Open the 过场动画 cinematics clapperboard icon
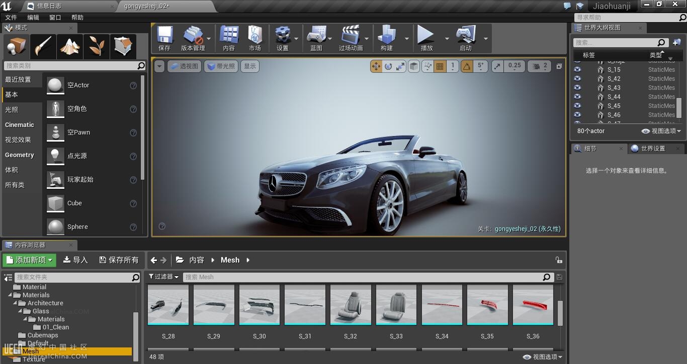Image resolution: width=687 pixels, height=364 pixels. pos(351,39)
